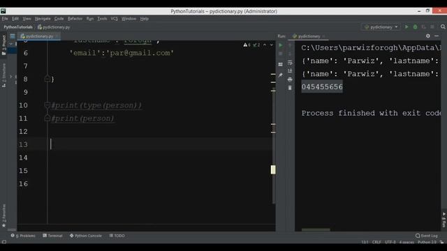The height and width of the screenshot is (251, 447).
Task: Jump down the stack trace arrow in Run panel
Action: click(290, 54)
